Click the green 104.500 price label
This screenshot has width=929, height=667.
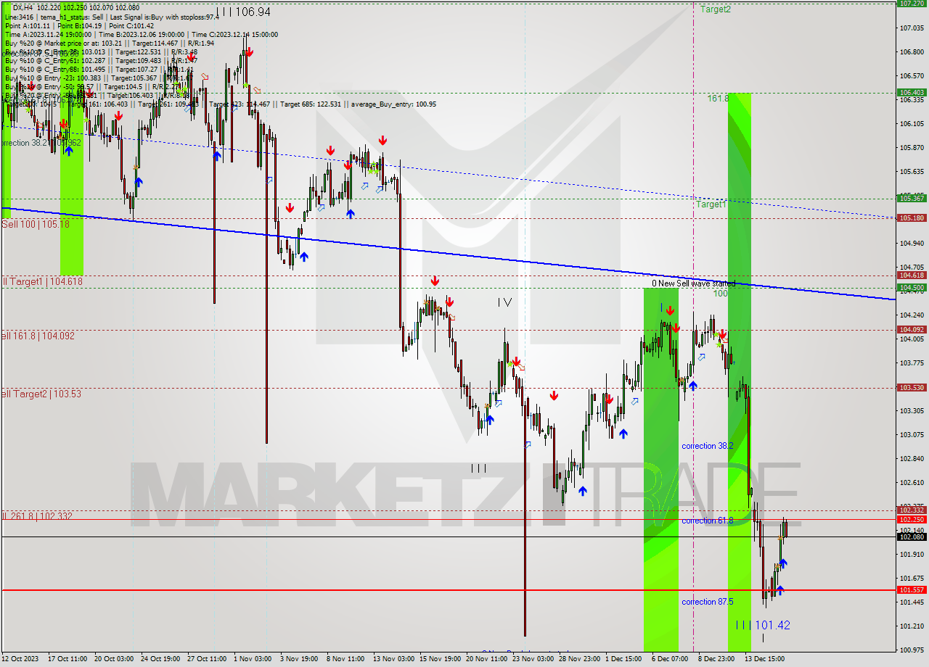tap(912, 287)
